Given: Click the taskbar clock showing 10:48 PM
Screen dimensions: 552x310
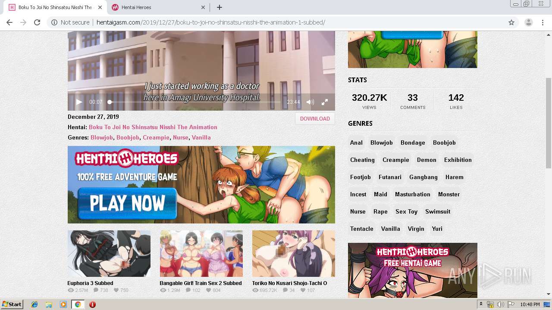Looking at the screenshot, I should tap(530, 304).
